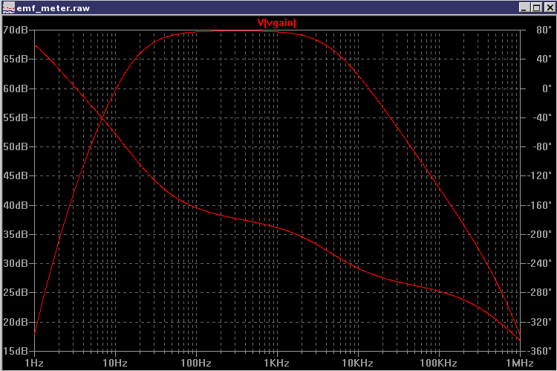The image size is (557, 371).
Task: Click the 55dB gain axis label
Action: [16, 117]
